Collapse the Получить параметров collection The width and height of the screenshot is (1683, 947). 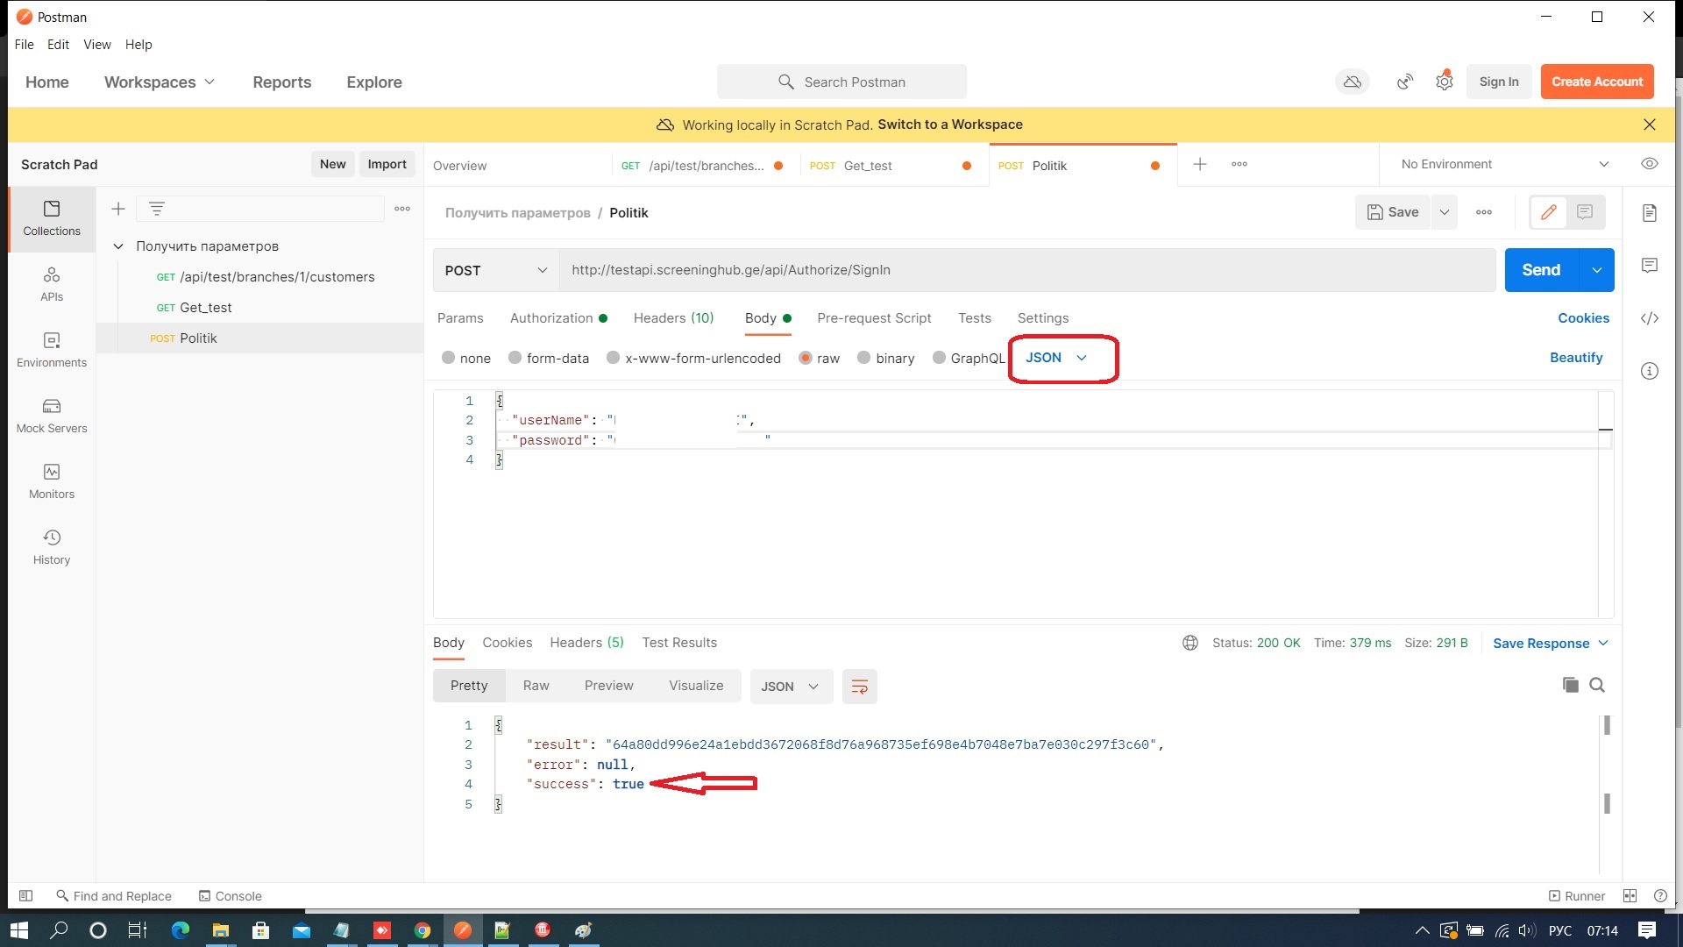click(x=118, y=246)
